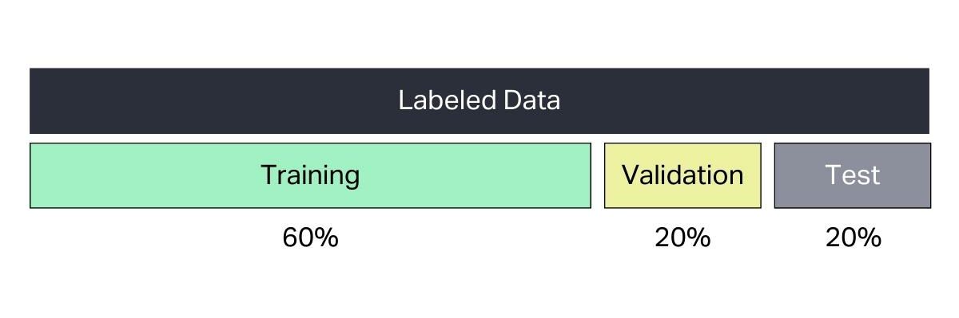Click the left edge of the Training box
Viewport: 959px width, 318px height.
[30, 175]
